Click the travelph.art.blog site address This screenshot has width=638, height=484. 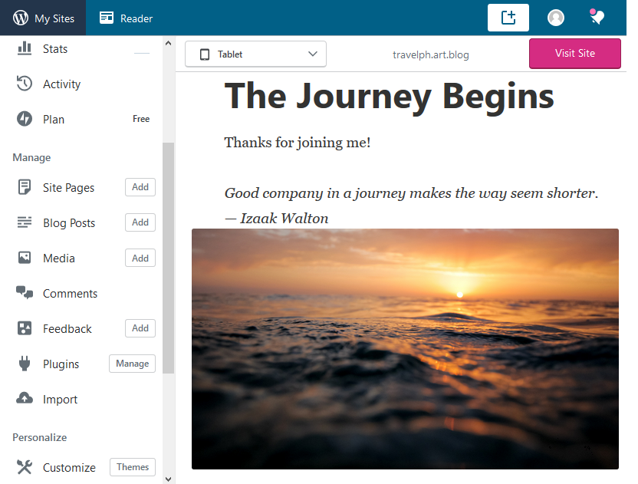430,54
